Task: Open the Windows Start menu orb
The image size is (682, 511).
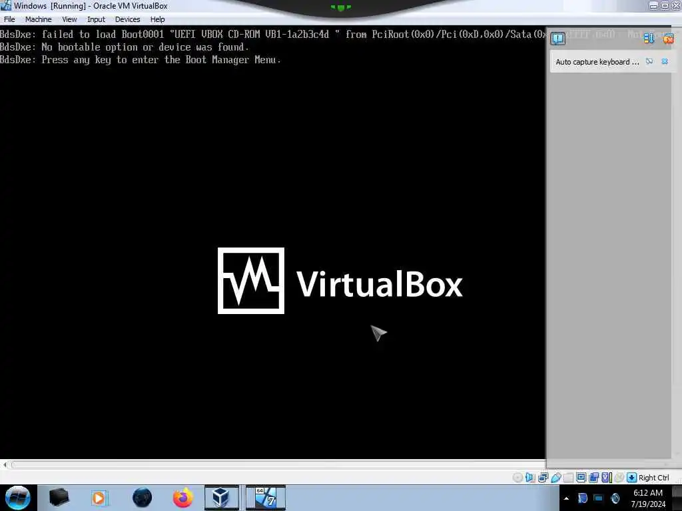Action: [17, 498]
